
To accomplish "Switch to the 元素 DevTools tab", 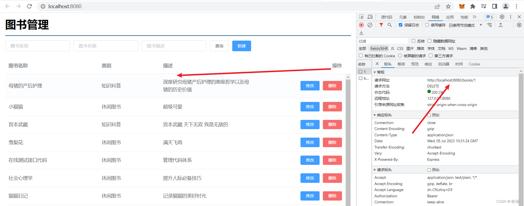I will coord(403,17).
